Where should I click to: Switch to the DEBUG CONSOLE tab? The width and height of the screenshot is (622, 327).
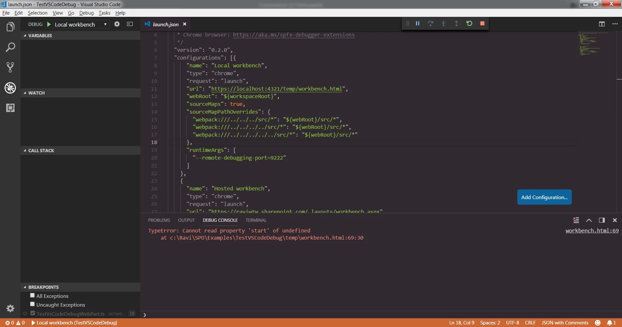pyautogui.click(x=220, y=220)
